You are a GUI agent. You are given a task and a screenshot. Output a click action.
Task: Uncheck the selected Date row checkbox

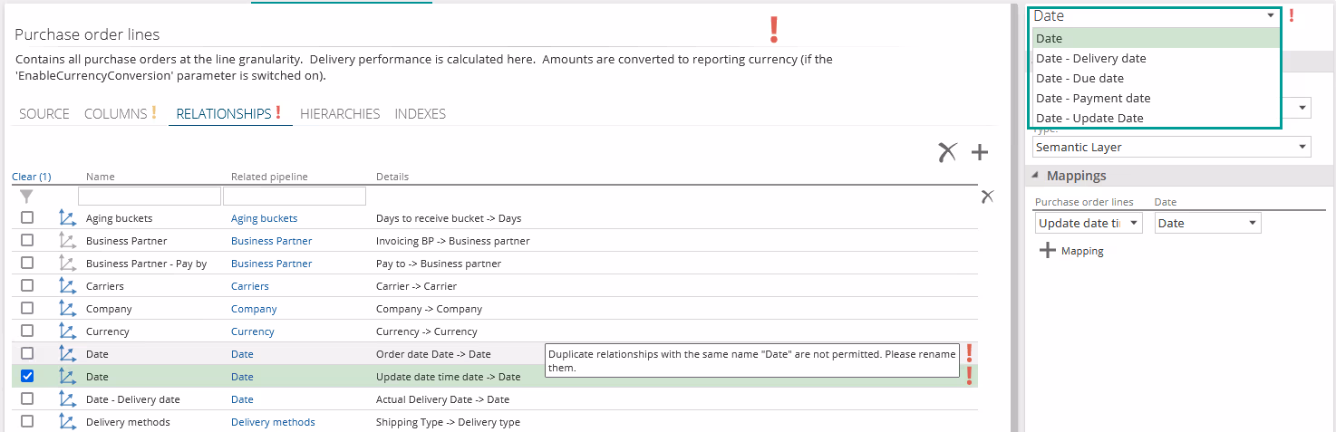27,377
